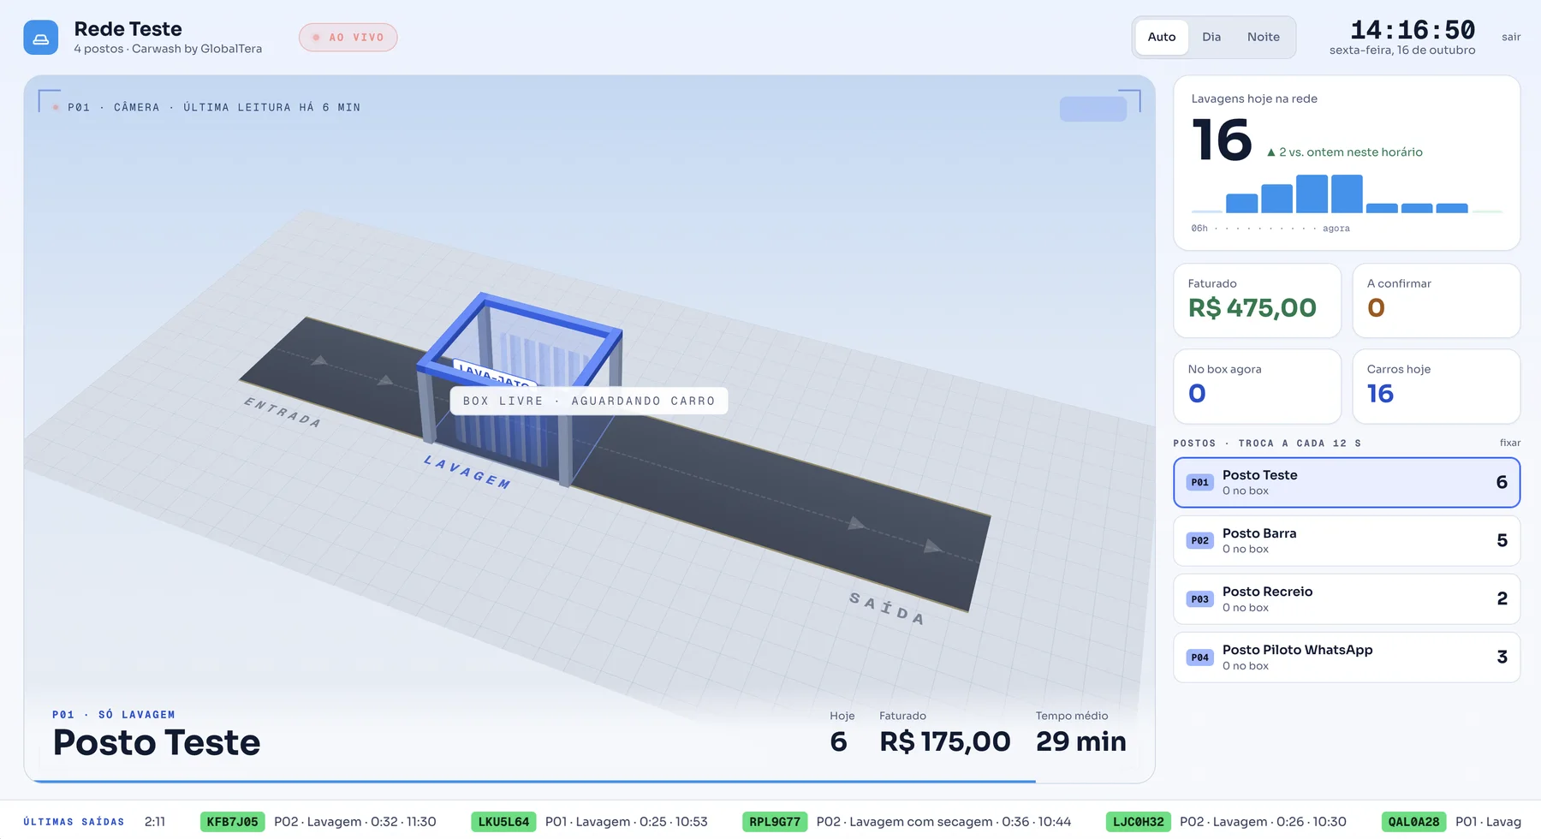Click the LKU5L64 license plate tag
Viewport: 1541px width, 839px height.
point(503,822)
